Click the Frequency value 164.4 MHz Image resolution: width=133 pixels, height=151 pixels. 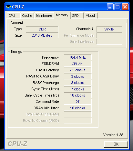click(77, 57)
